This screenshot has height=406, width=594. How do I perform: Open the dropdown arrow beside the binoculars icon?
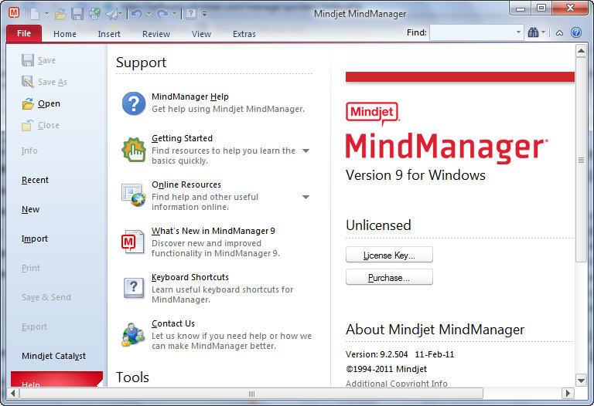(x=543, y=32)
